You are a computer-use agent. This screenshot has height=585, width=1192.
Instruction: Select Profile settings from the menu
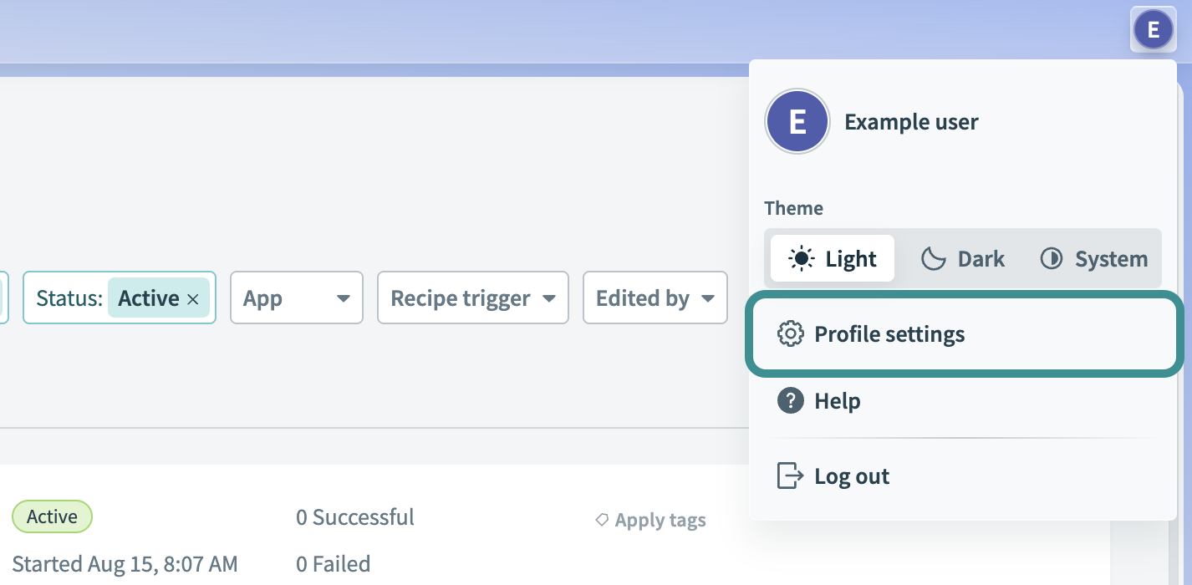(889, 333)
